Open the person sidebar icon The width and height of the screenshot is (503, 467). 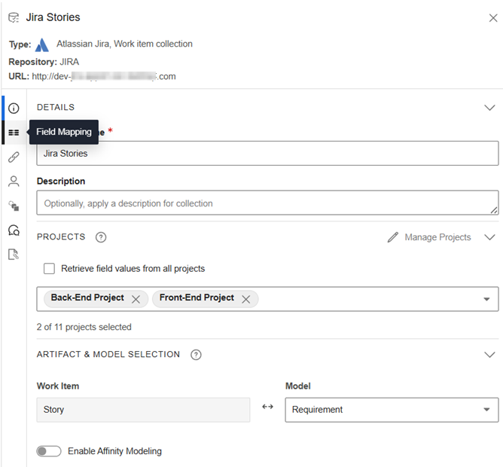tap(14, 182)
